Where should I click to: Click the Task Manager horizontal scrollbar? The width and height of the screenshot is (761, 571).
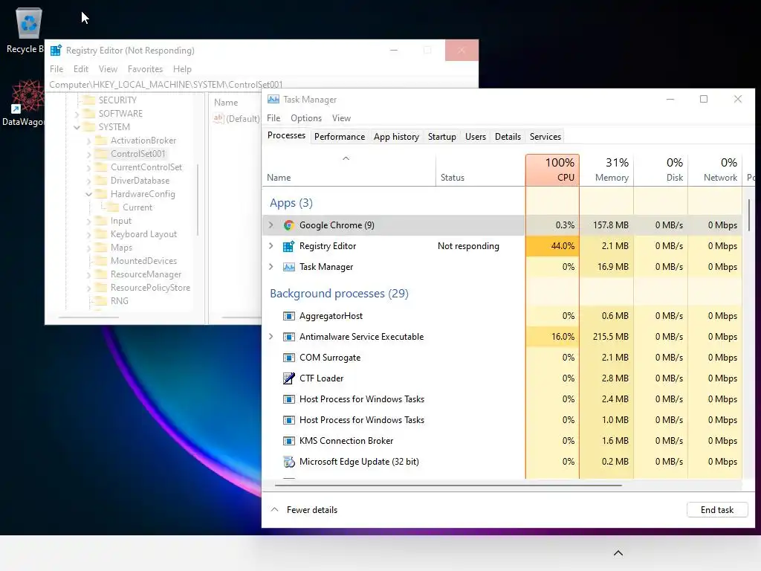(x=448, y=485)
